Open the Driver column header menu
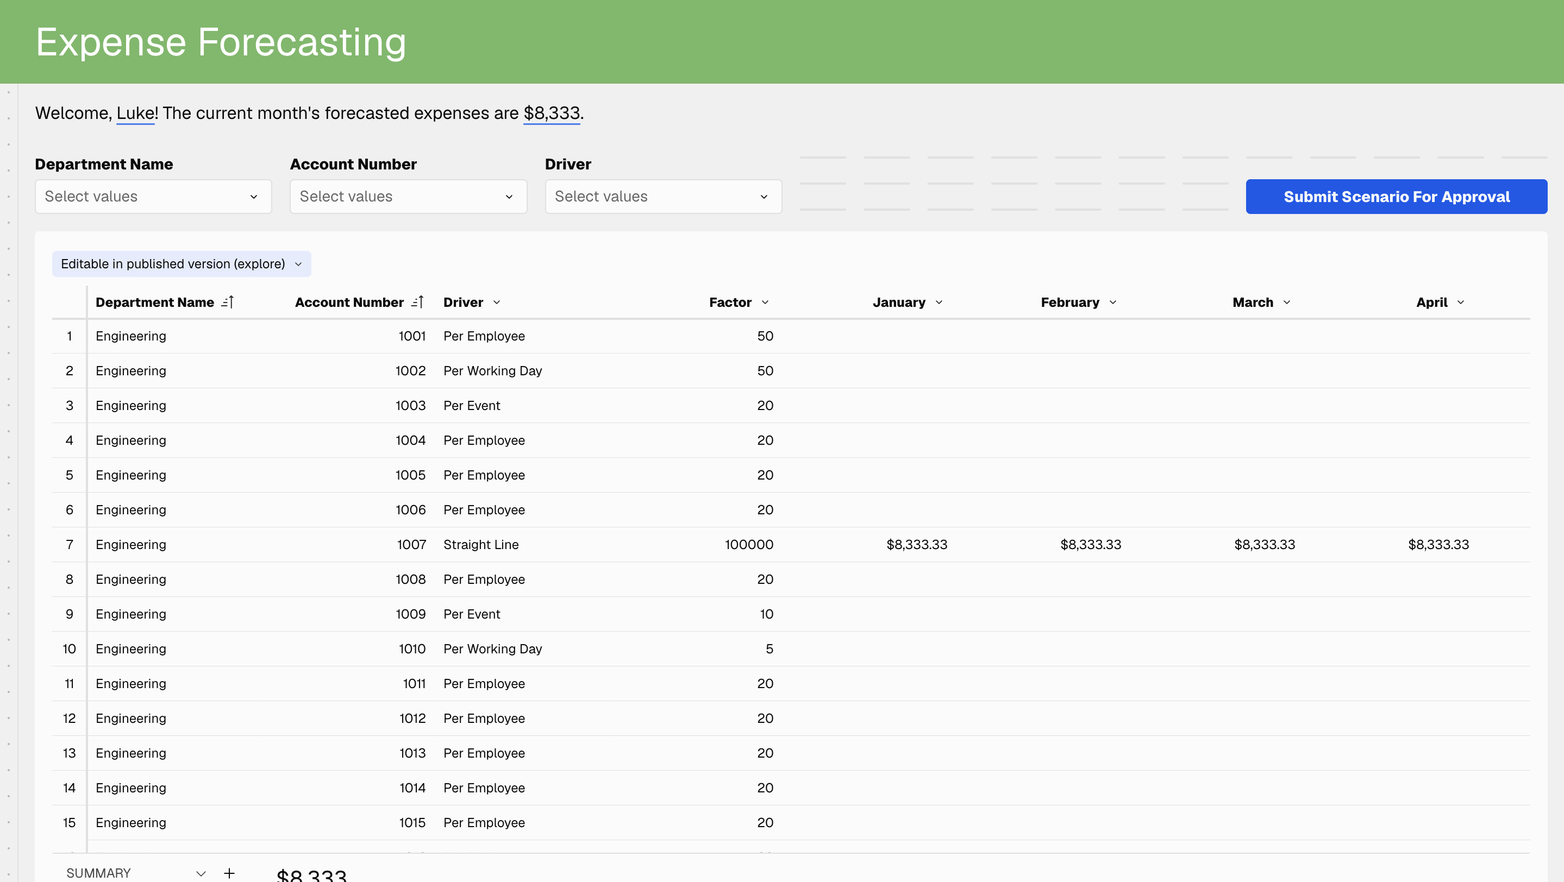Viewport: 1564px width, 882px height. point(497,302)
